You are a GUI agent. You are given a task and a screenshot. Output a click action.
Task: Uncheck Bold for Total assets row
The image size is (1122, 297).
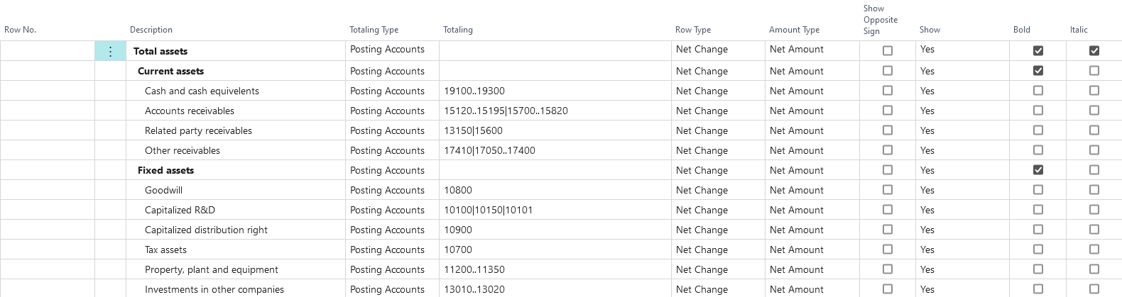[1038, 50]
